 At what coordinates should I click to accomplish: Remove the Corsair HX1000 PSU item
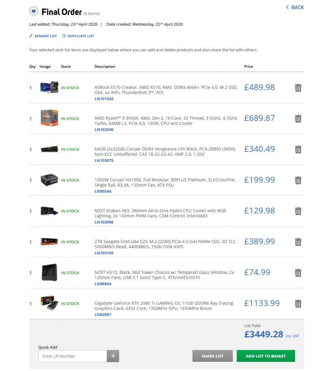pos(298,180)
